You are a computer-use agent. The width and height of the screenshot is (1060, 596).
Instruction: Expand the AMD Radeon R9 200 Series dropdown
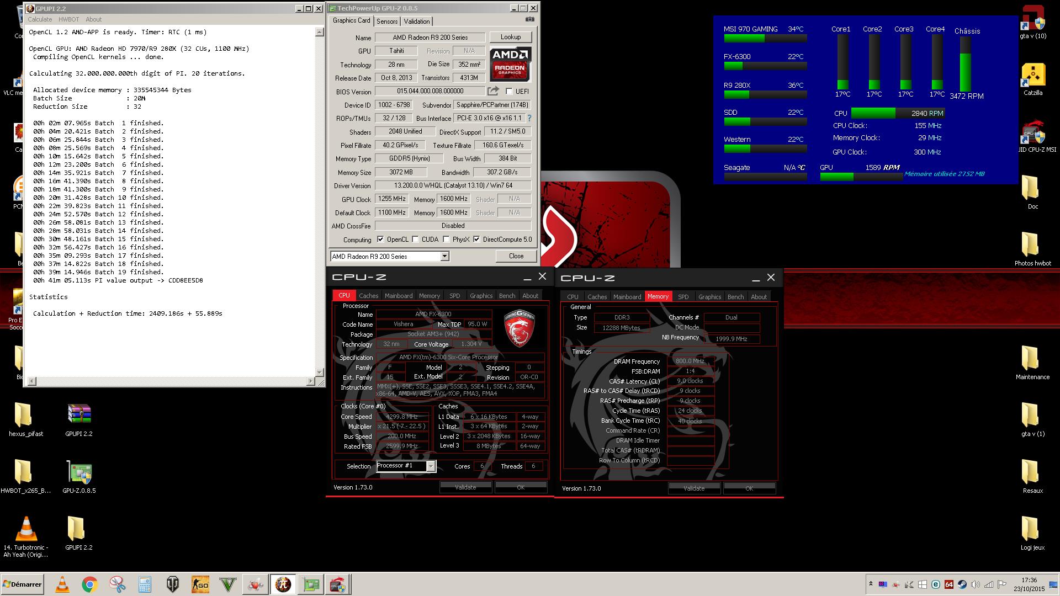tap(444, 257)
